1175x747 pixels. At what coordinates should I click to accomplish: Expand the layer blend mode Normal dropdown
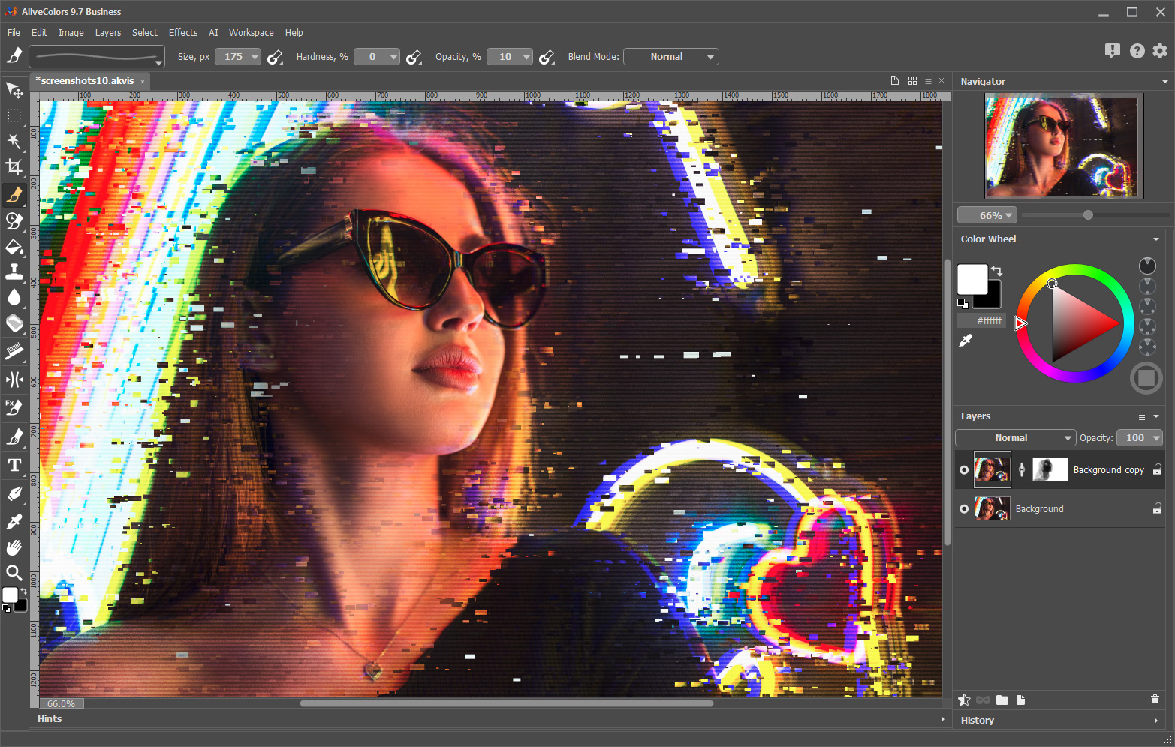(x=1015, y=438)
